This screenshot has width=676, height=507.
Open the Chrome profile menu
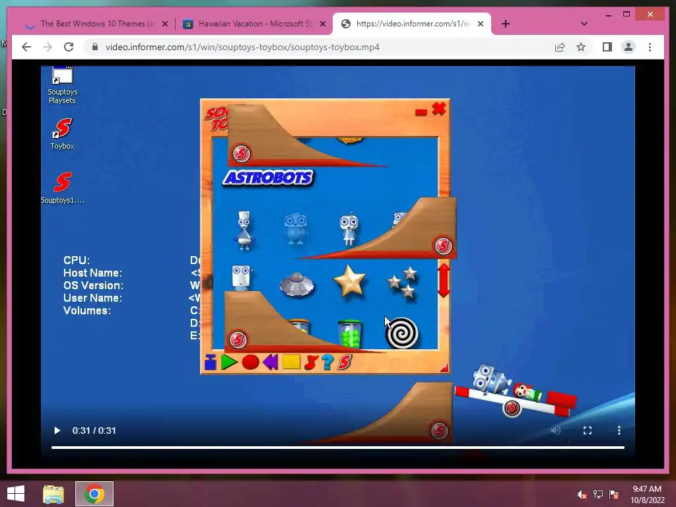click(628, 47)
